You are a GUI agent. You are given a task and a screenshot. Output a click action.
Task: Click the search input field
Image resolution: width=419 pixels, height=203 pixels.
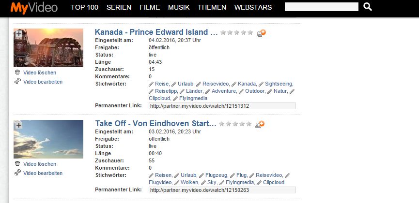tap(322, 7)
